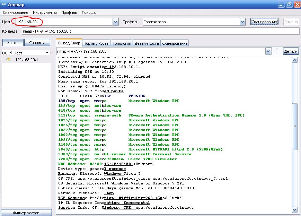Screen dimensions: 301x216
Task: Show the Хосты list panel
Action: [x=13, y=43]
